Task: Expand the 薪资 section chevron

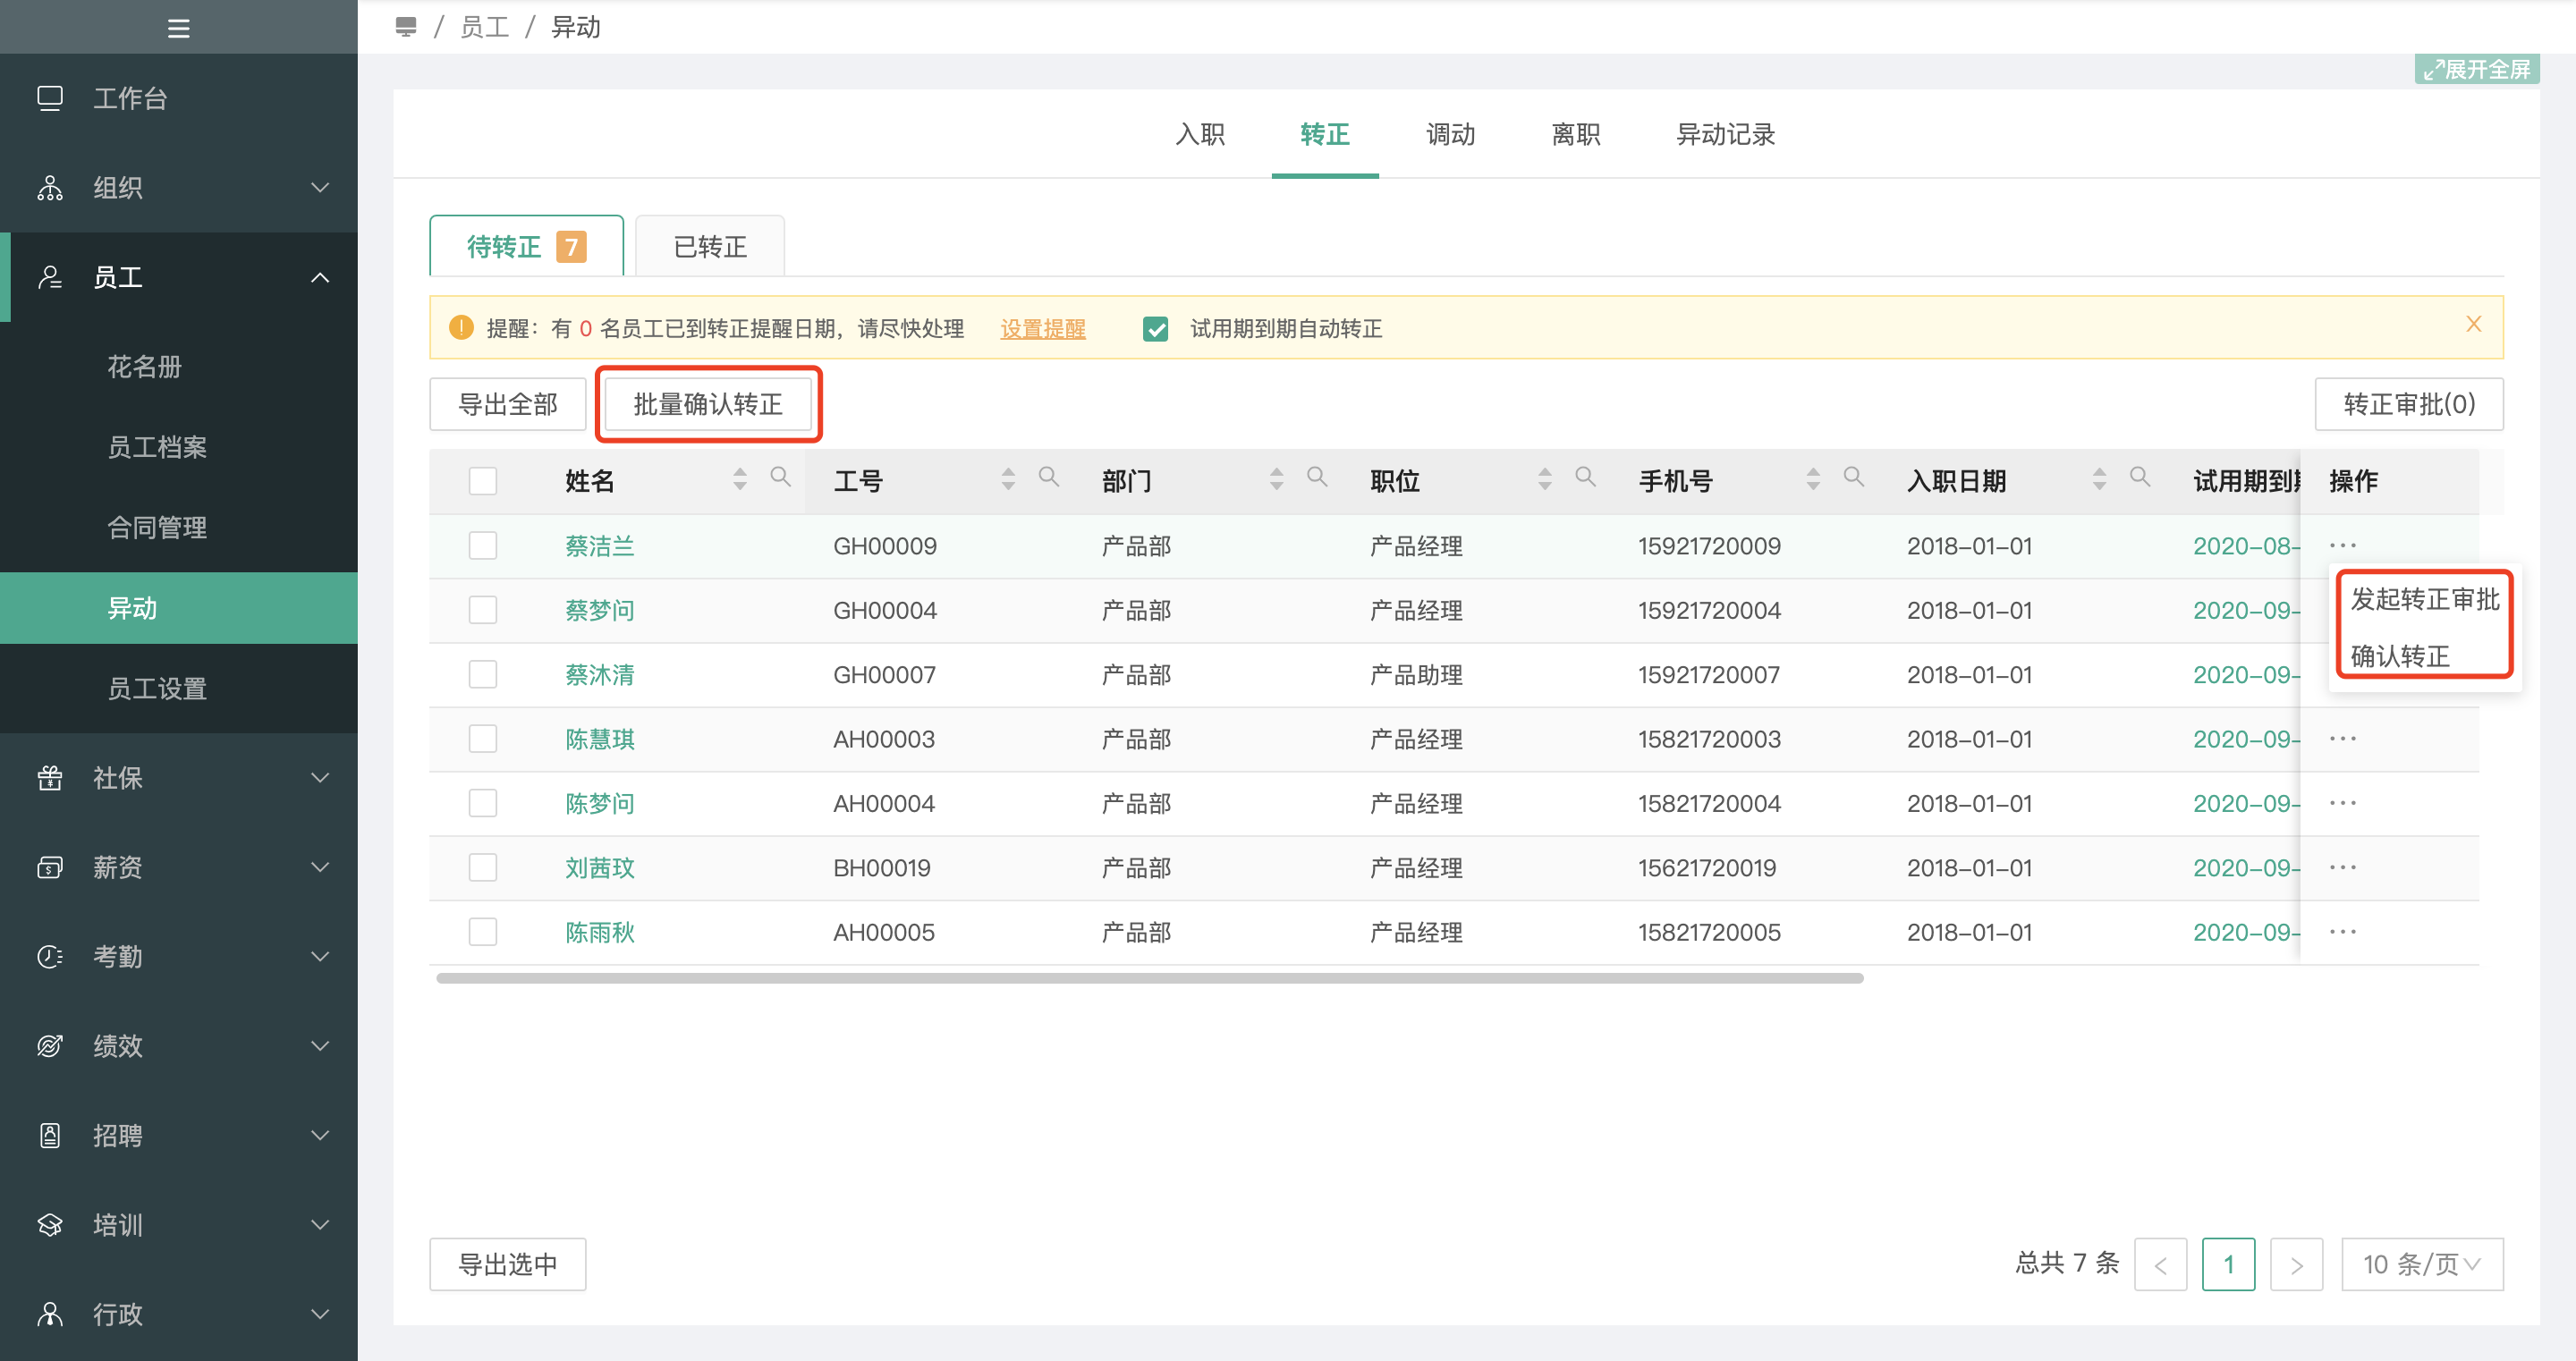Action: point(320,867)
